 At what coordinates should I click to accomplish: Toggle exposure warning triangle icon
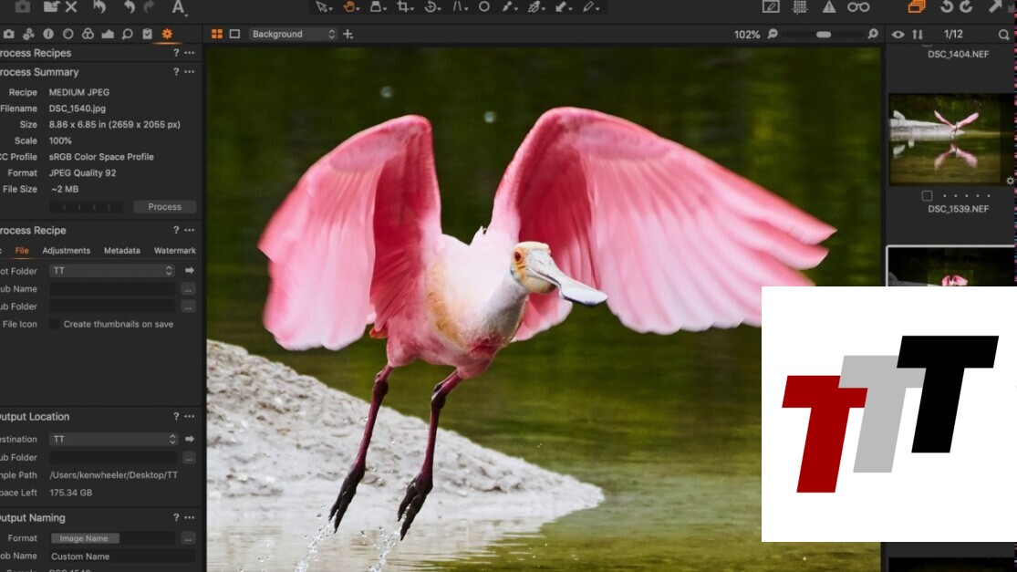click(x=828, y=7)
